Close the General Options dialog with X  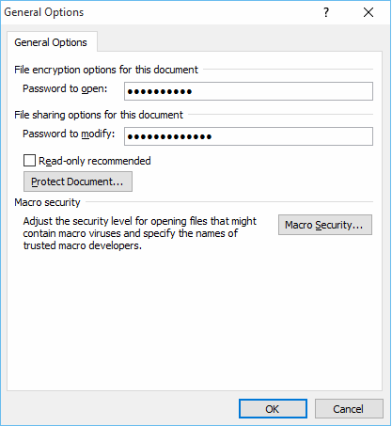pos(368,12)
